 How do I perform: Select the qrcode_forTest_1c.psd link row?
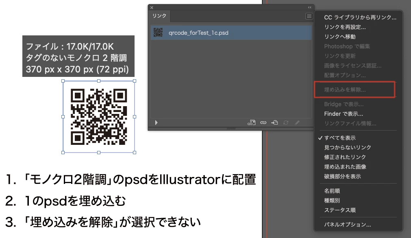(x=231, y=33)
